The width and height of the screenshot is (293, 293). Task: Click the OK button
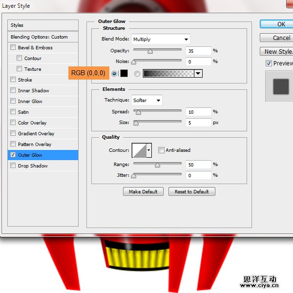[x=276, y=24]
